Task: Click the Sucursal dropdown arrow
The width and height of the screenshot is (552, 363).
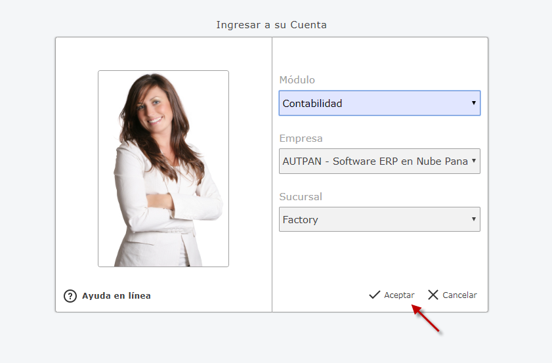Action: [474, 219]
